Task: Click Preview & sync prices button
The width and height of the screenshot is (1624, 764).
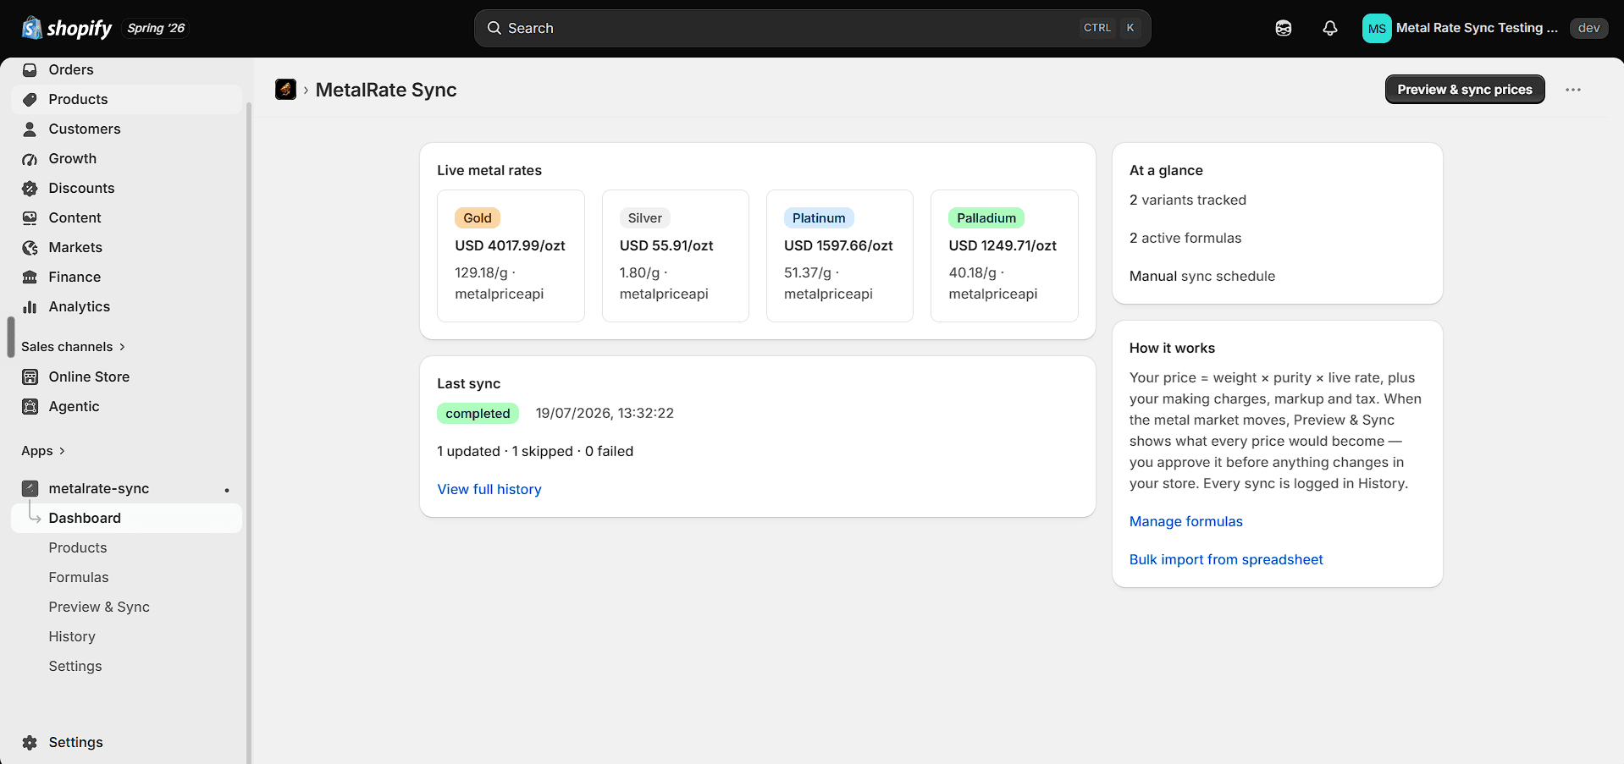Action: pos(1465,90)
